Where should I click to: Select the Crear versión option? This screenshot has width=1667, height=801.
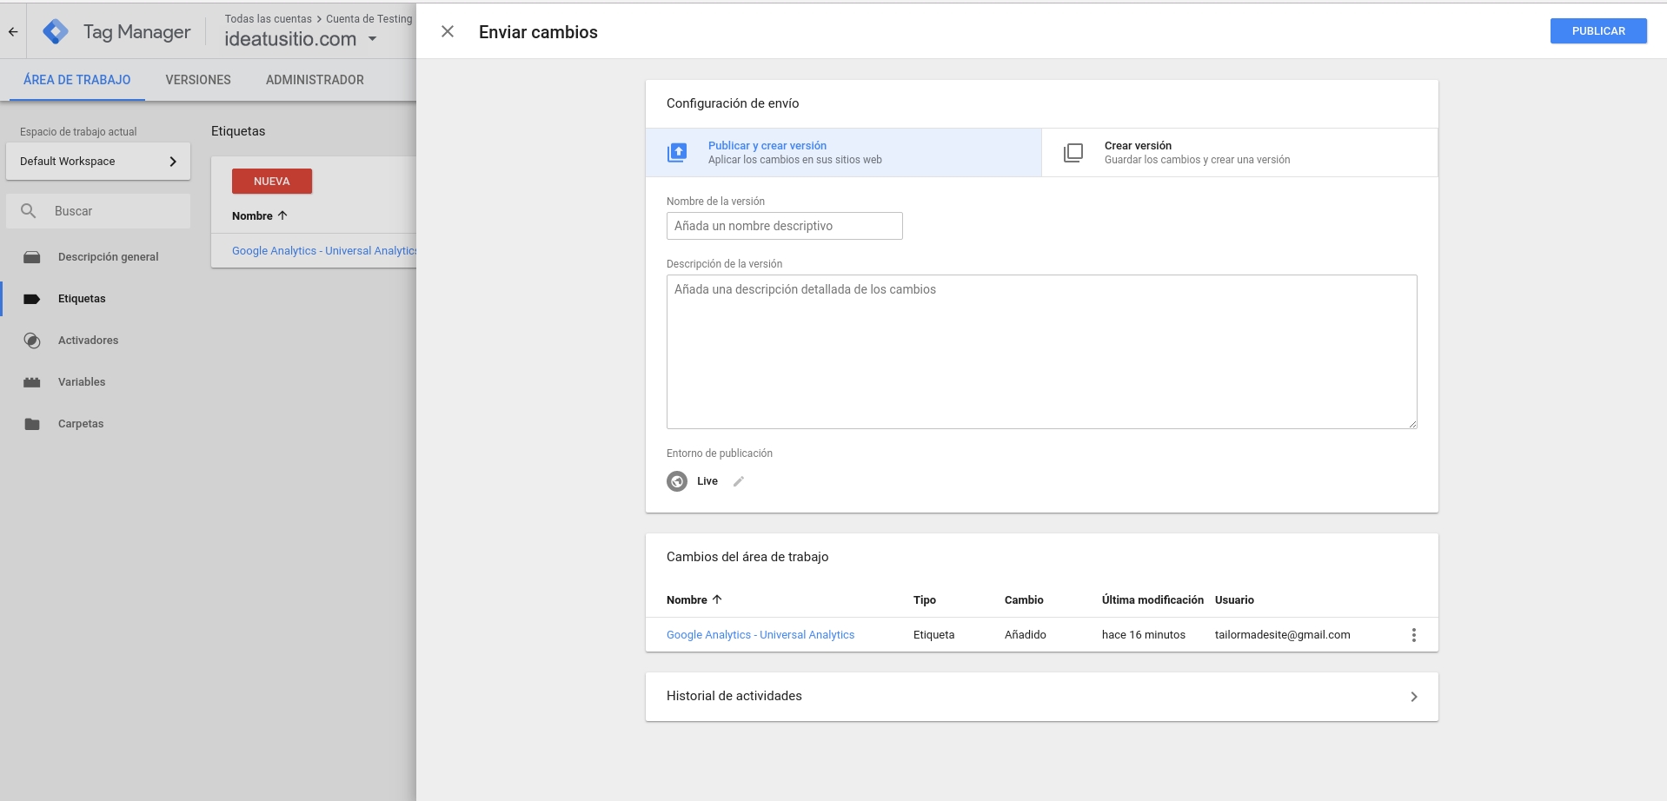point(1239,153)
